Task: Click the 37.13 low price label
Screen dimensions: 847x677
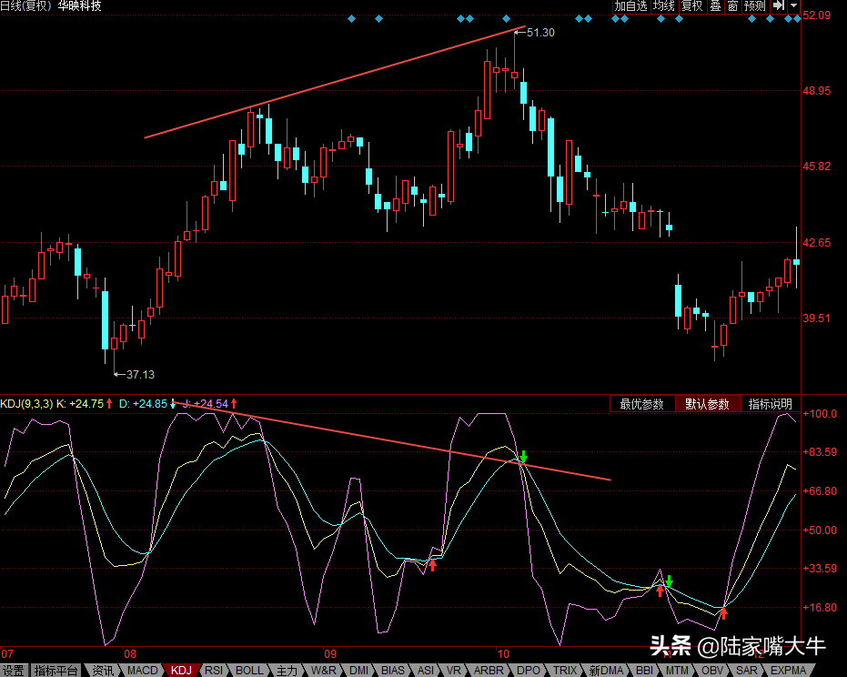Action: (140, 374)
